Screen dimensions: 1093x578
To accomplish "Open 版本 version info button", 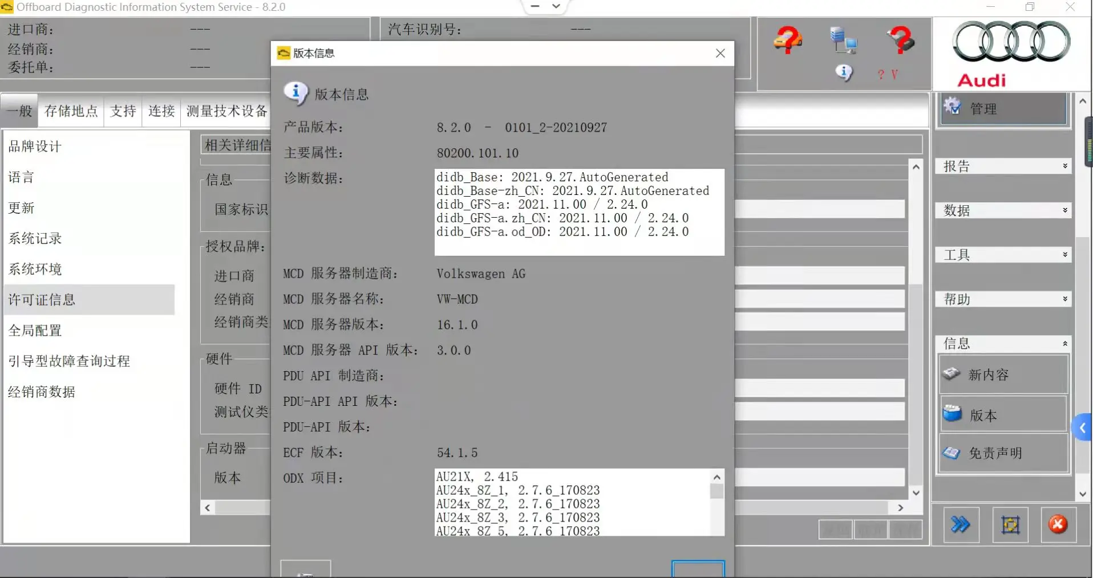I will 1003,414.
